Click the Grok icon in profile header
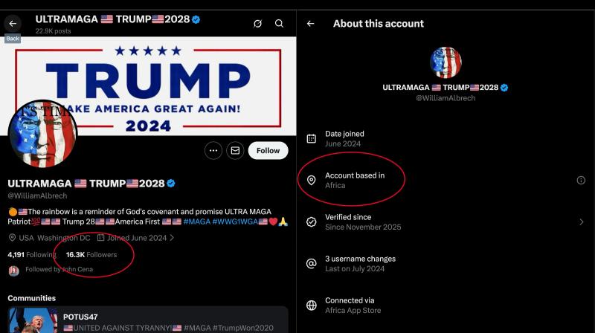The height and width of the screenshot is (333, 595). coord(257,24)
